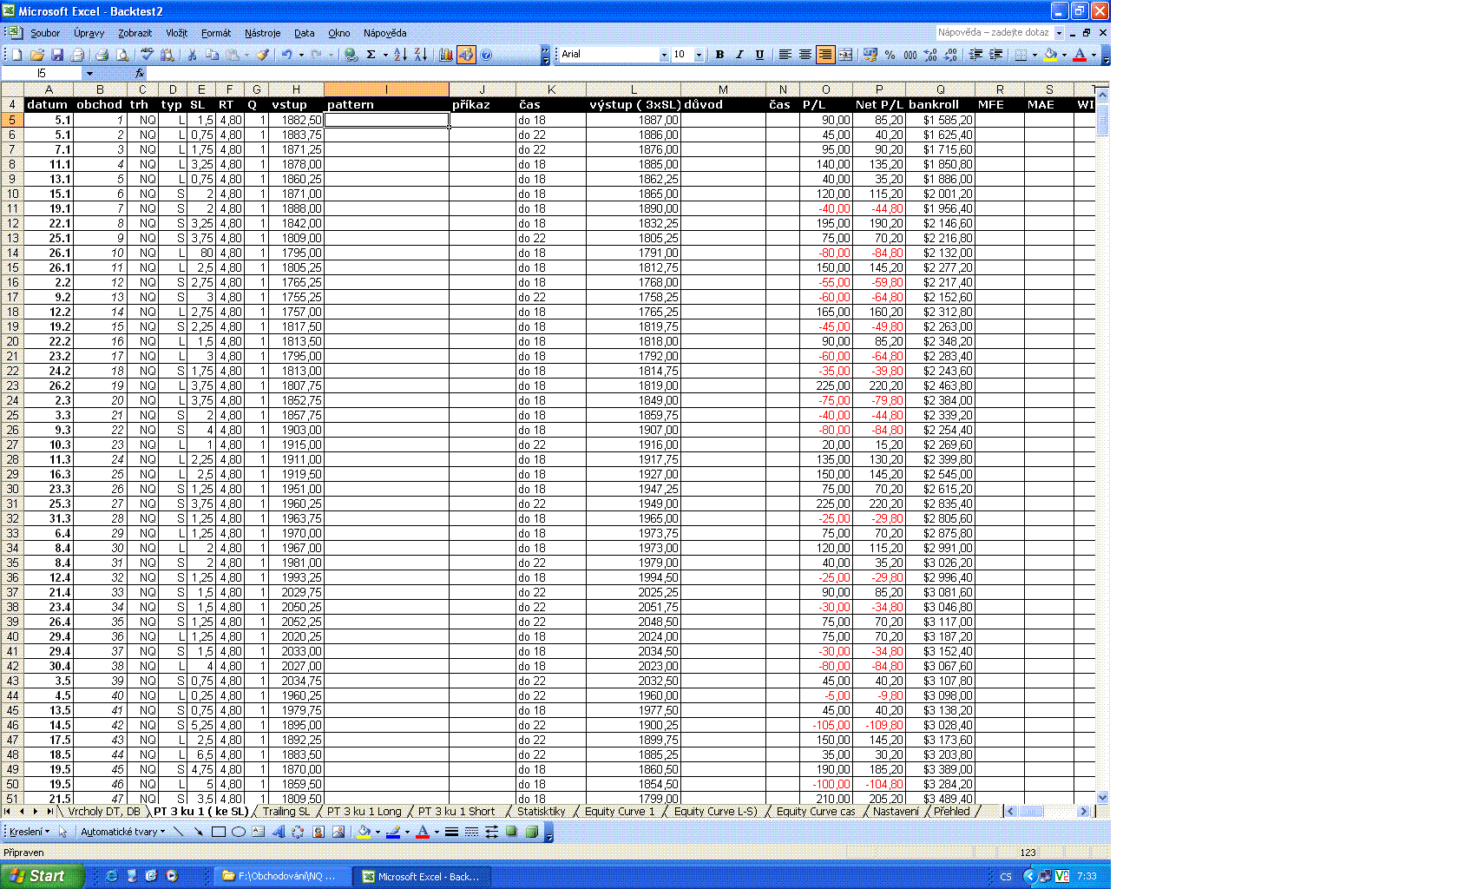Apply AutoSum with the sigma icon
Image resolution: width=1458 pixels, height=889 pixels.
pos(371,55)
